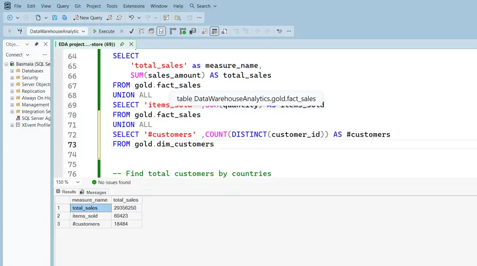The image size is (477, 266).
Task: Open the Query menu
Action: [62, 6]
